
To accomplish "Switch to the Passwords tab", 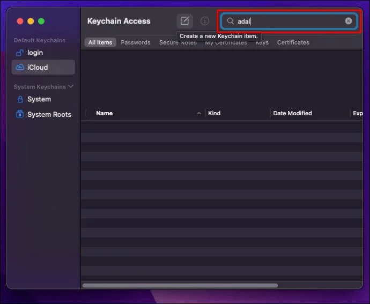I will point(136,42).
